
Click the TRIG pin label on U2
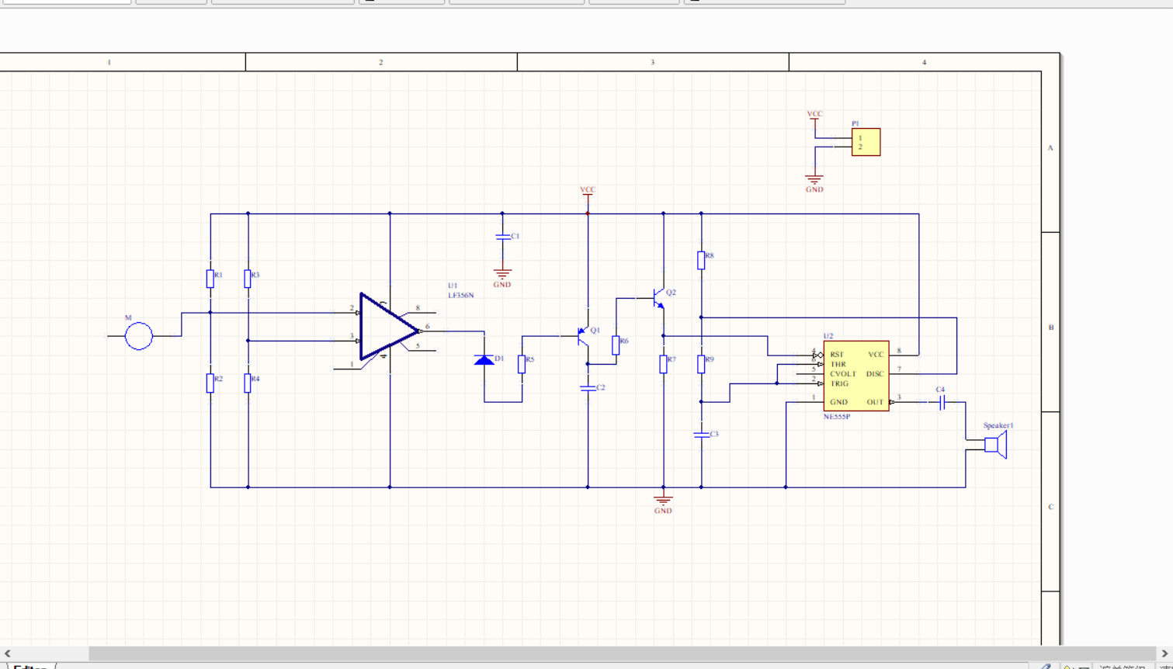point(839,383)
